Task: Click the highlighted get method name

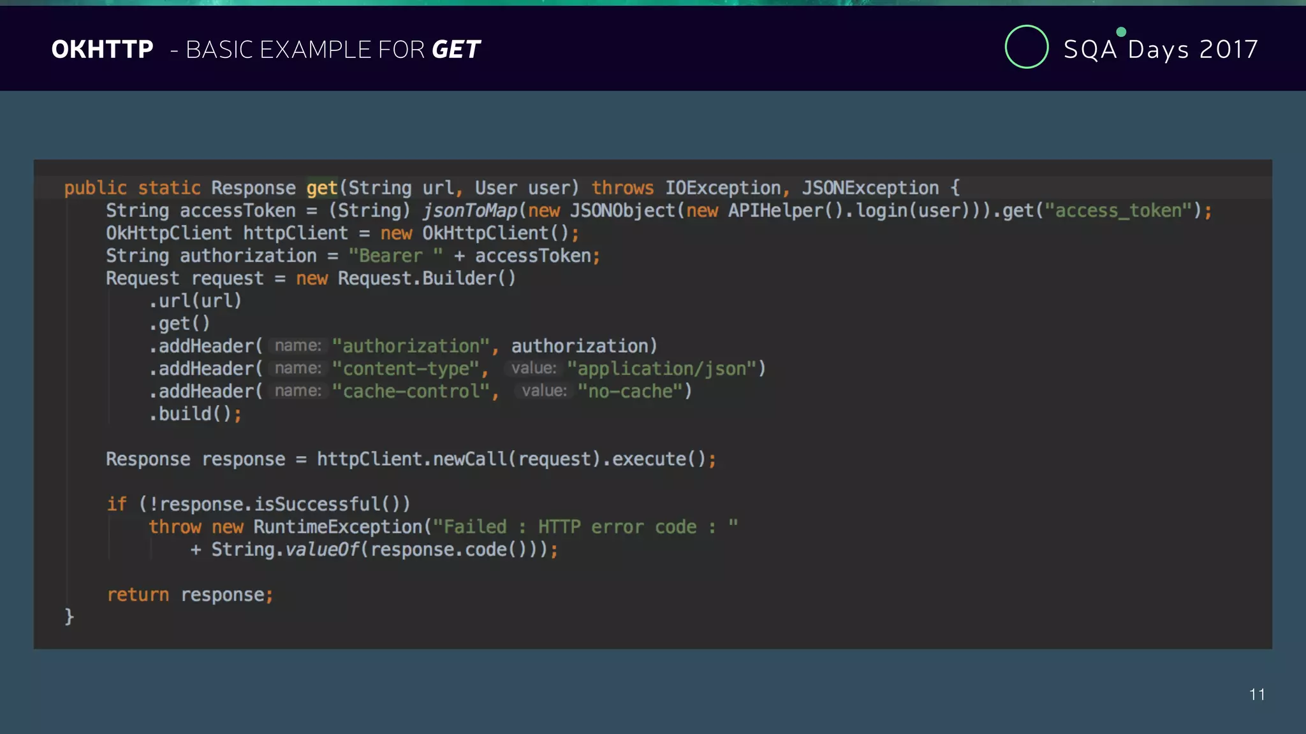Action: coord(321,188)
